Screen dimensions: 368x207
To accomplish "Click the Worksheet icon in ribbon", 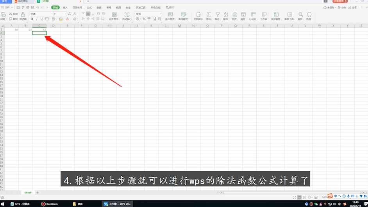I will coord(264,14).
